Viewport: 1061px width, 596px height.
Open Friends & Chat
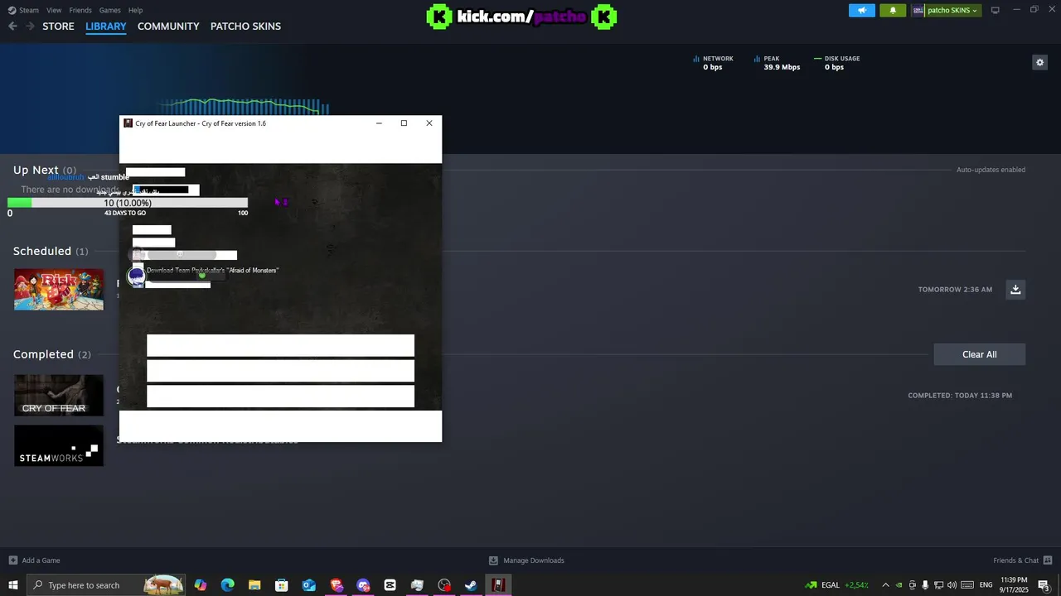pos(1022,560)
